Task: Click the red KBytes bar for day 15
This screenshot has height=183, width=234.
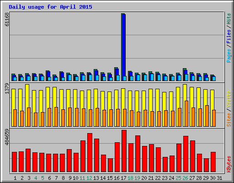Action: click(x=110, y=165)
